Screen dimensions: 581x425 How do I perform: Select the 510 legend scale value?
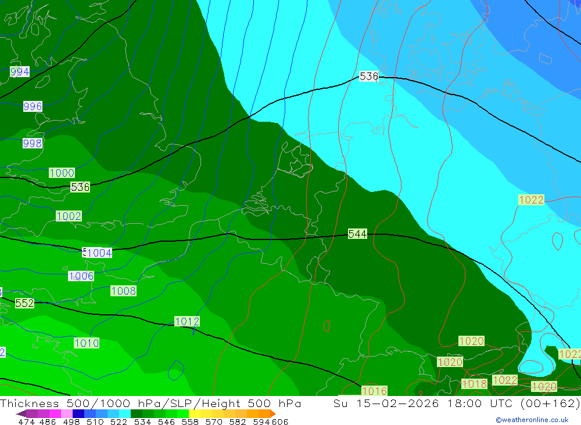point(95,422)
